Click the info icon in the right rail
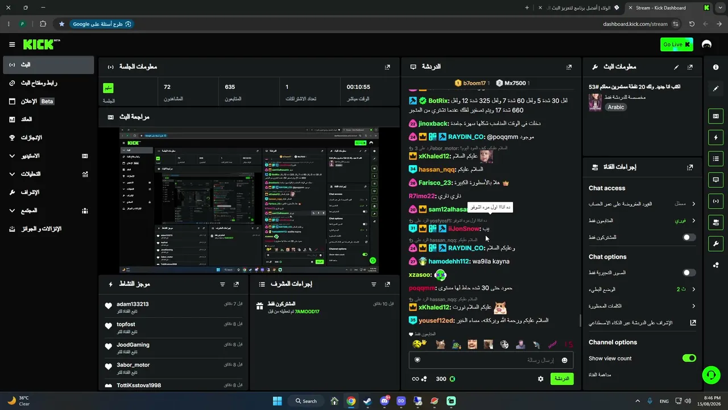 click(x=715, y=67)
